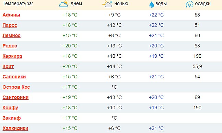
Task: Click the 'ночью' column header
Action: tap(121, 4)
